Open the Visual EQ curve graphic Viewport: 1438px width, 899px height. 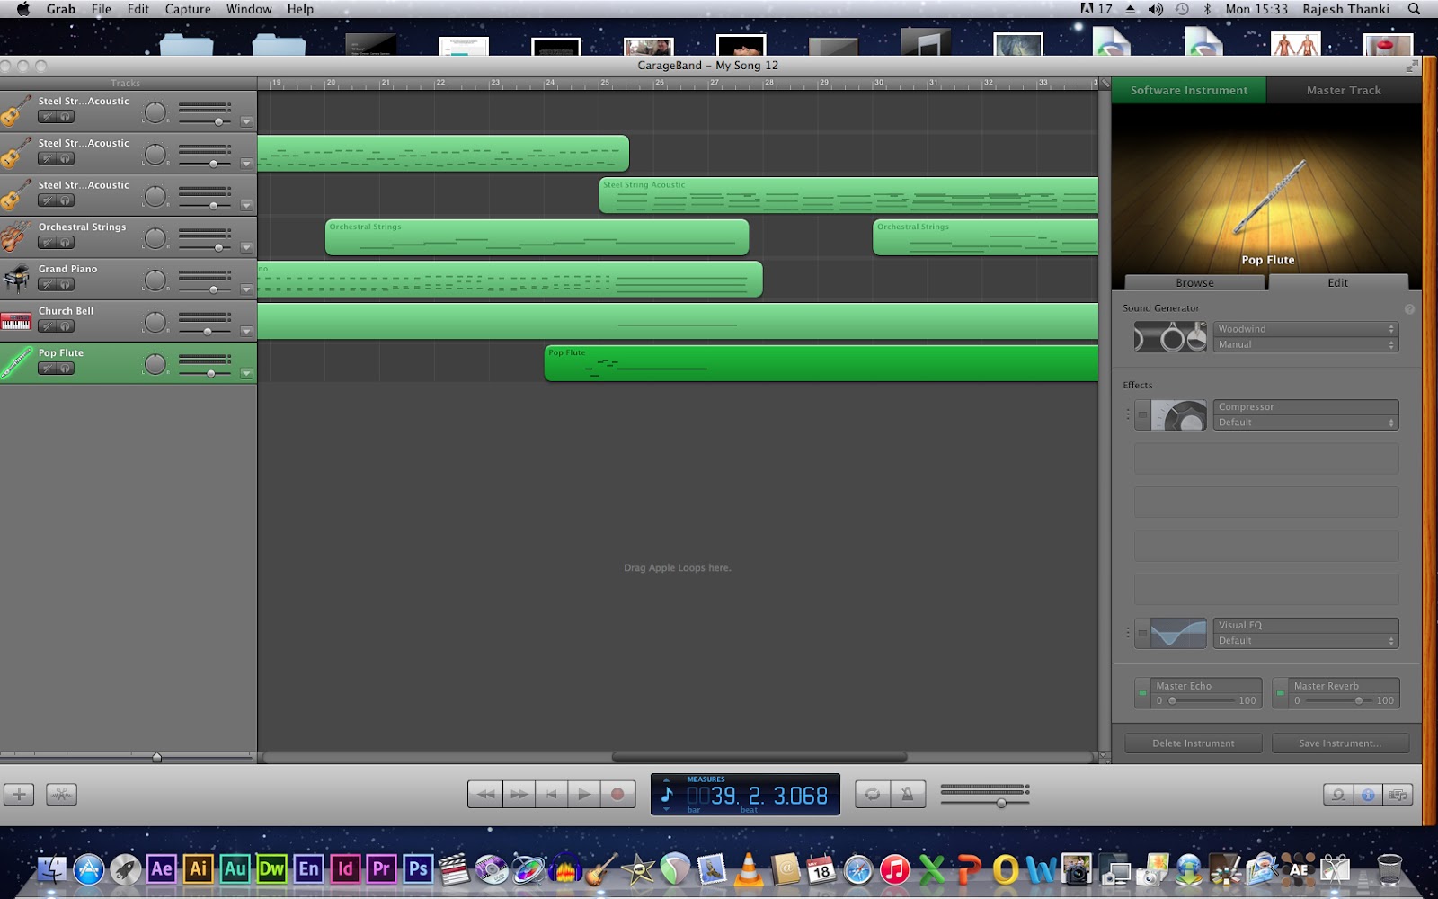(x=1179, y=633)
